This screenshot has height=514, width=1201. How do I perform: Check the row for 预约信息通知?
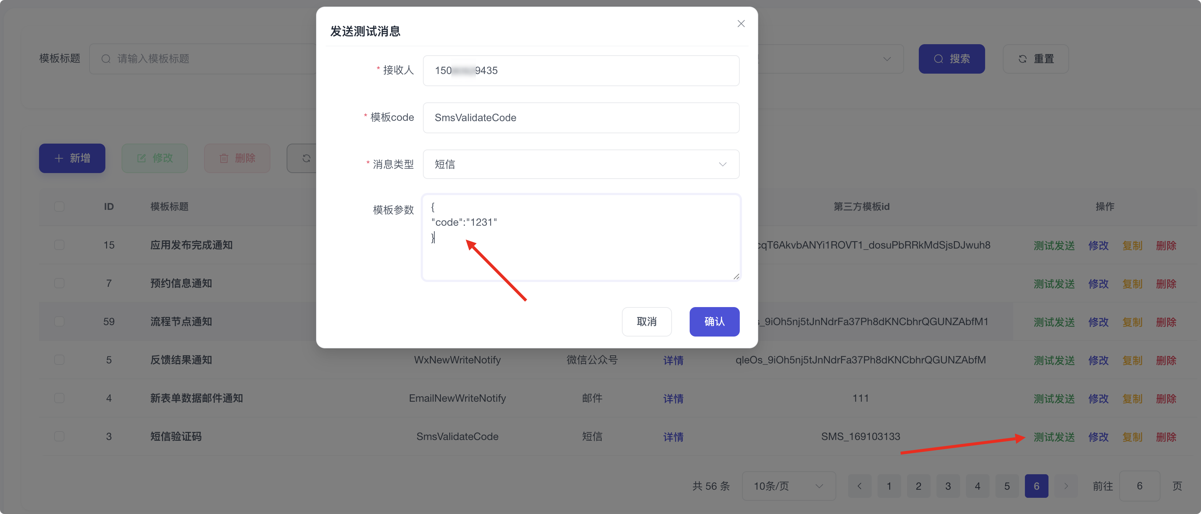(x=59, y=284)
